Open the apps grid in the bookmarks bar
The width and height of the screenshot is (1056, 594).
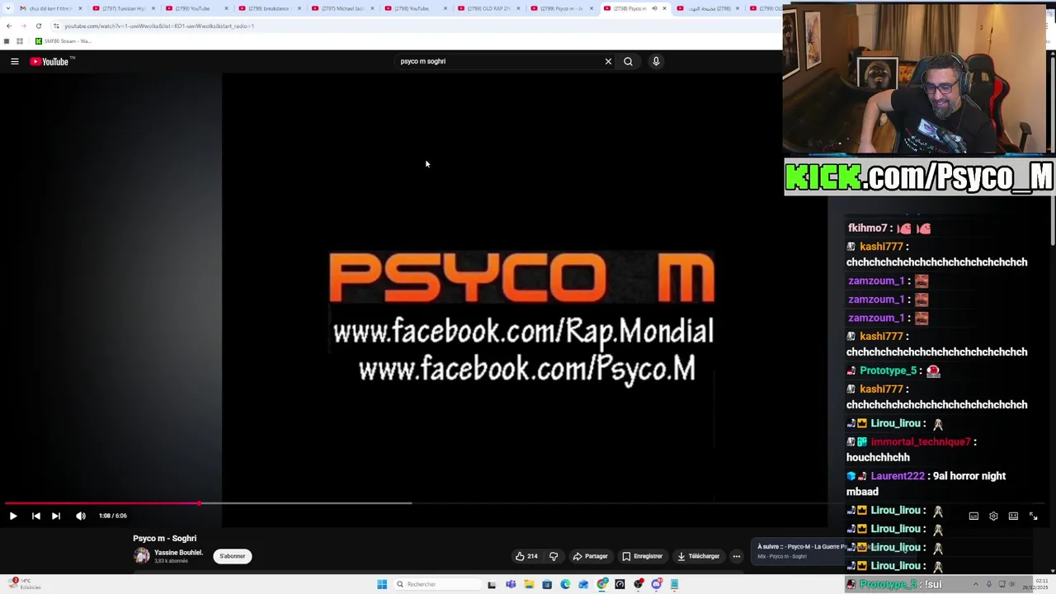coord(20,41)
